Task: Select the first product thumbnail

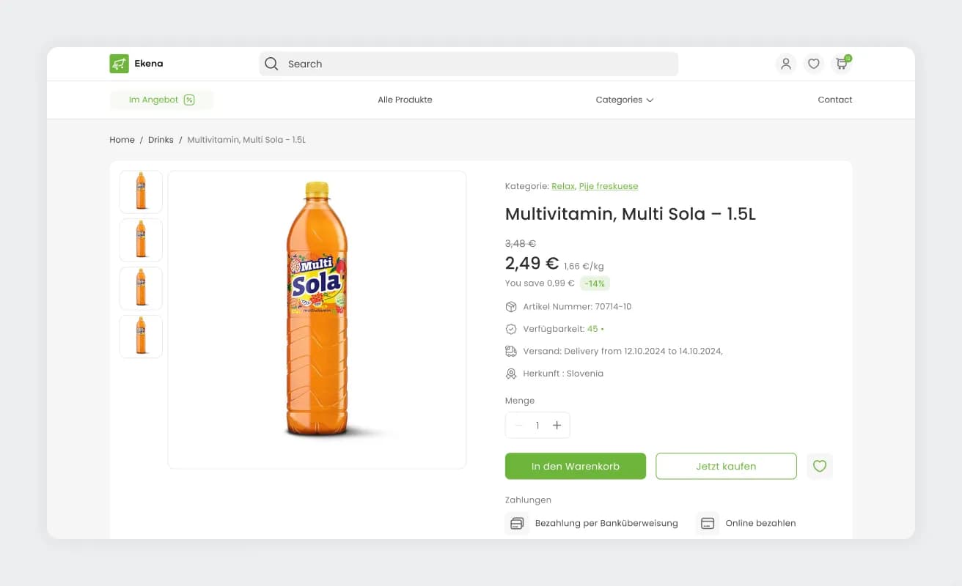Action: (141, 192)
